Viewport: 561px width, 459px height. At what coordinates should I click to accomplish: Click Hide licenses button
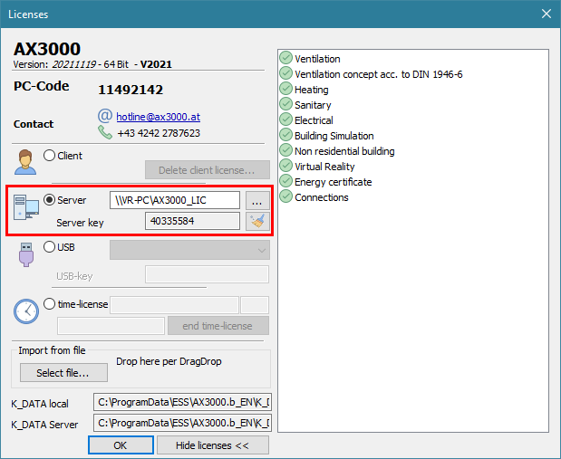pyautogui.click(x=212, y=445)
